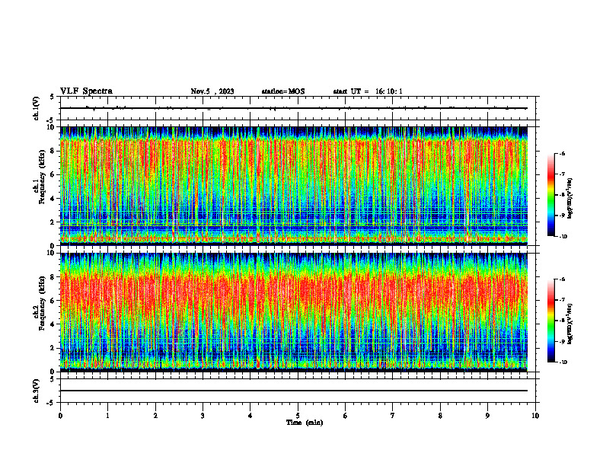Click the ch.2 color scale '-6' label

pos(562,279)
